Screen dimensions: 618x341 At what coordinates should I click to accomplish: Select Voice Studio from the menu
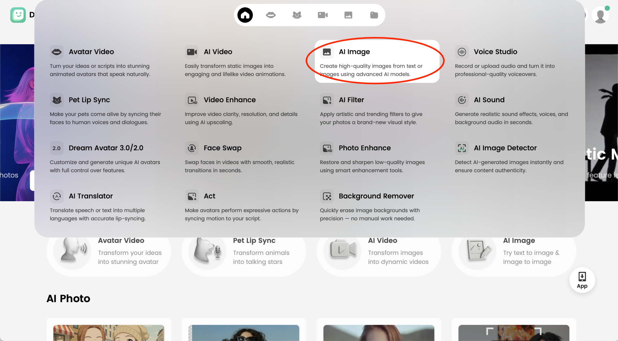[495, 52]
